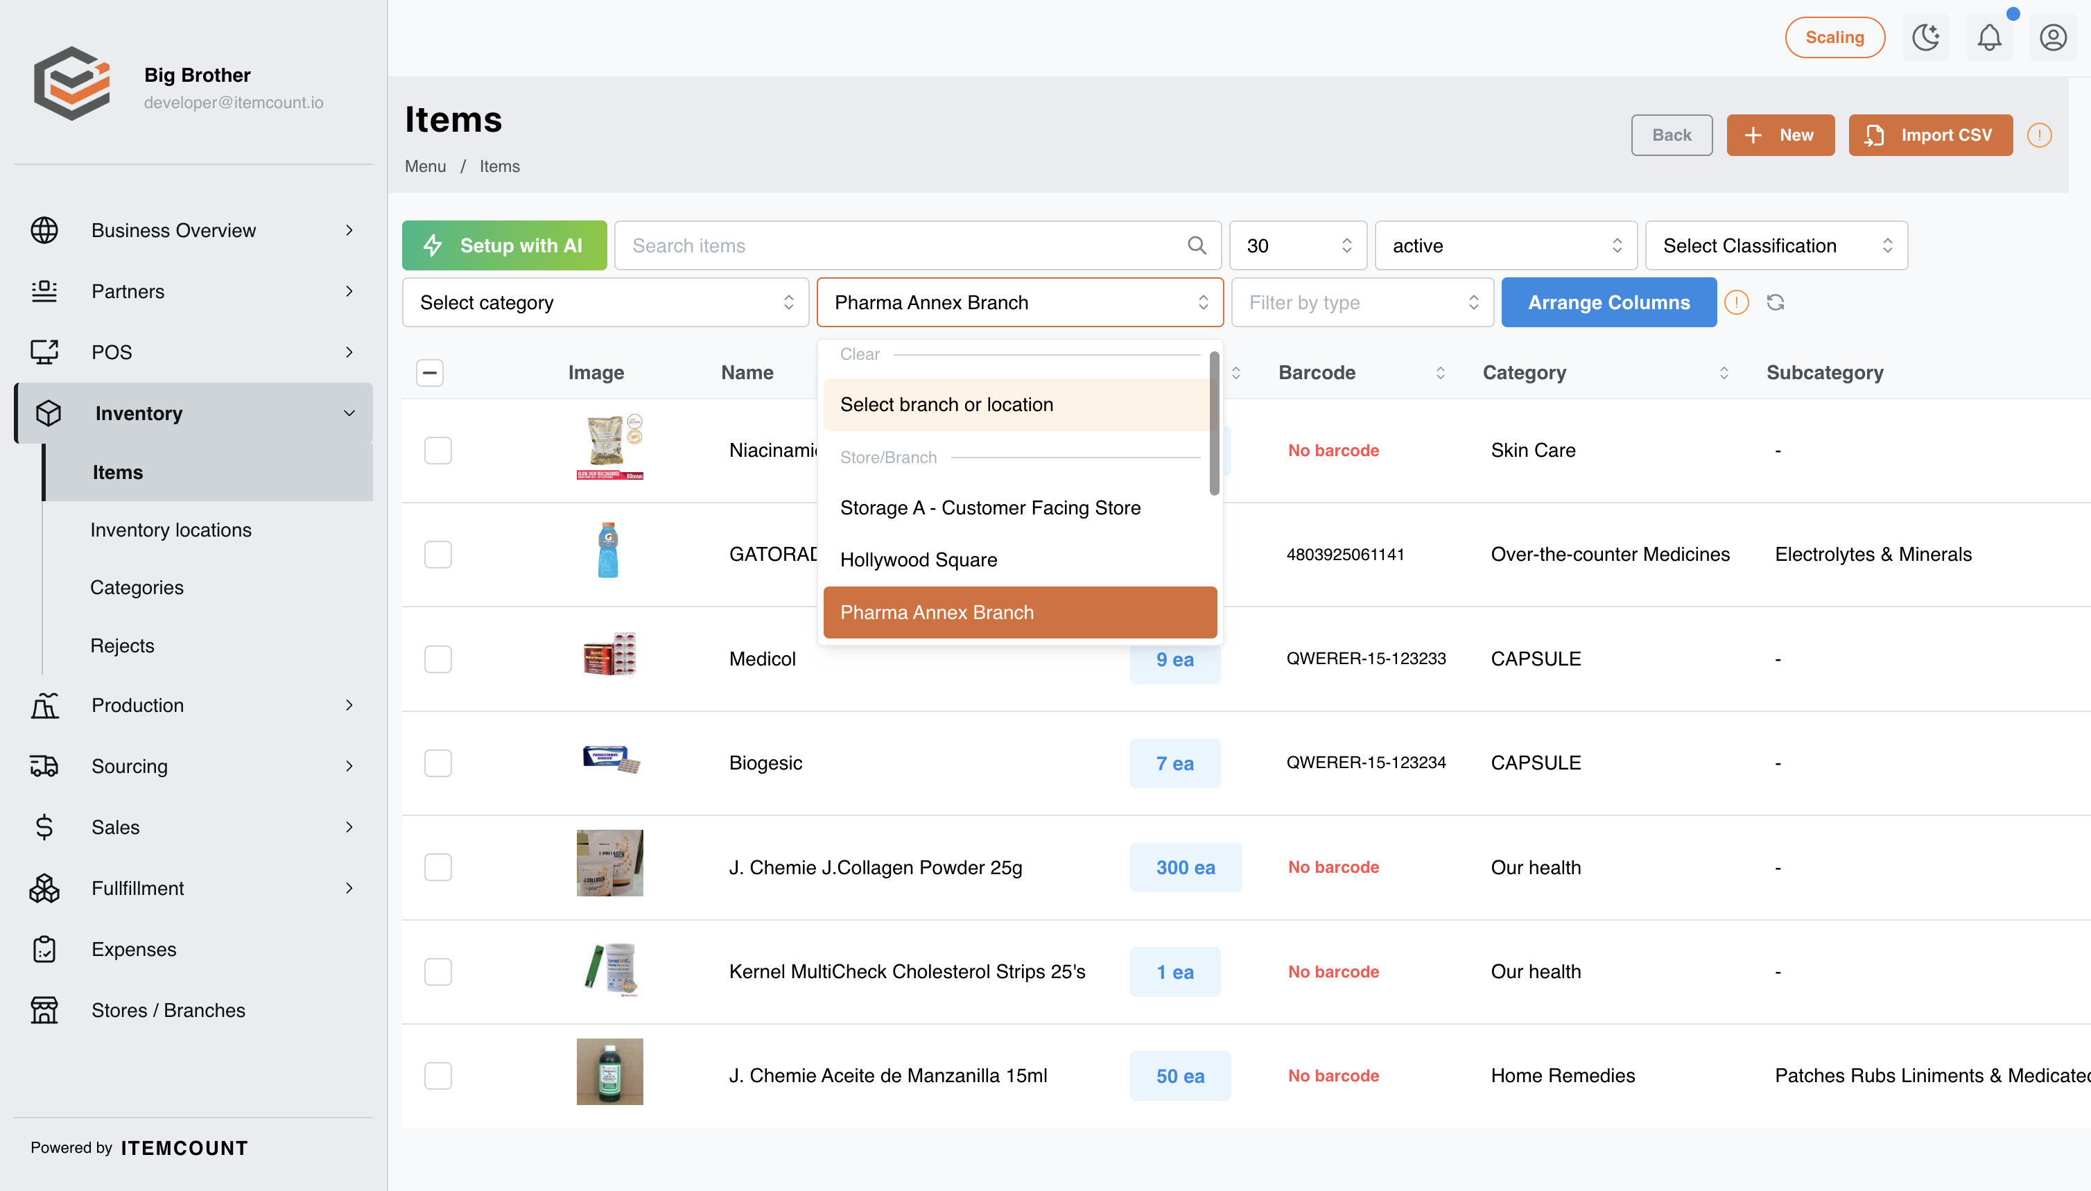Click the branch dropdown list scrollbar
This screenshot has width=2091, height=1191.
point(1214,423)
